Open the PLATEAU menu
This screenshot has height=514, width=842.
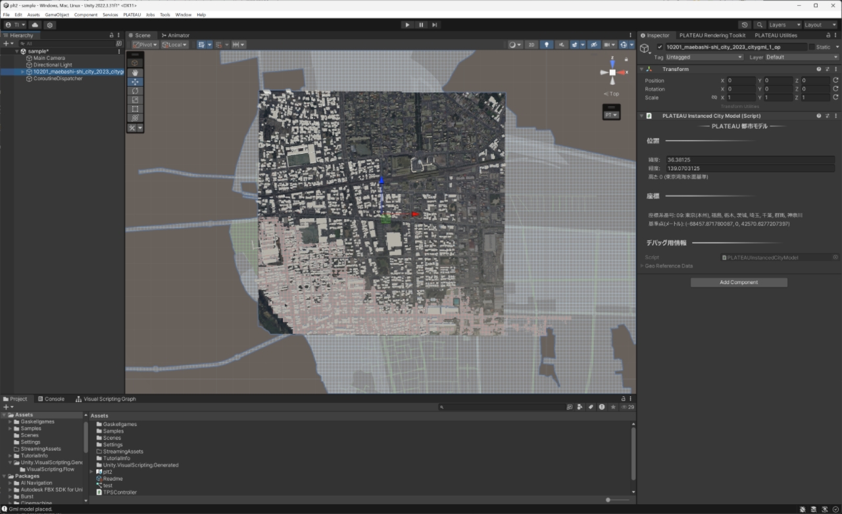(x=132, y=14)
